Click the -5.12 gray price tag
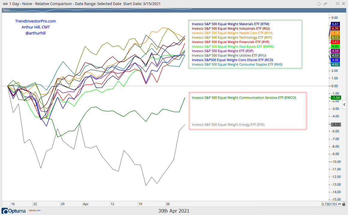348x215 pixels. click(x=336, y=125)
